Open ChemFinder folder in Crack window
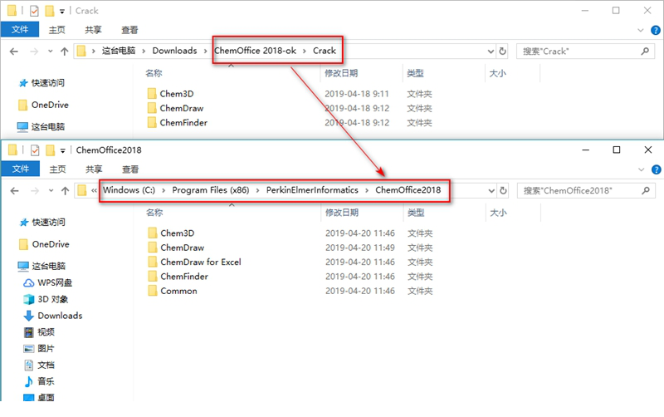 183,122
